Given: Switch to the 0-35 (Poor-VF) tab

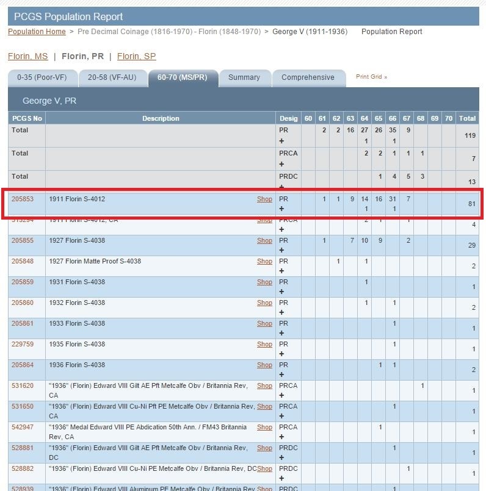Looking at the screenshot, I should click(x=42, y=77).
